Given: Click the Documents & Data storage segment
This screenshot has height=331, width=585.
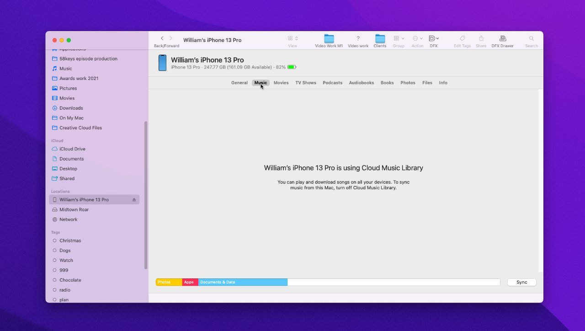Looking at the screenshot, I should point(243,282).
